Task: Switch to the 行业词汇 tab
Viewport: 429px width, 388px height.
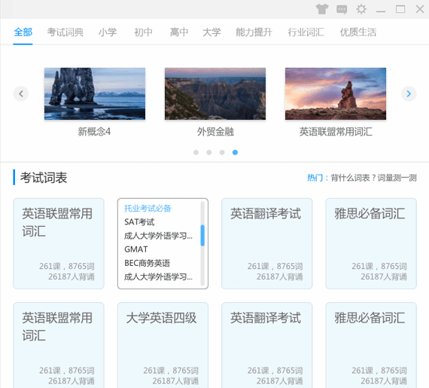Action: point(306,32)
